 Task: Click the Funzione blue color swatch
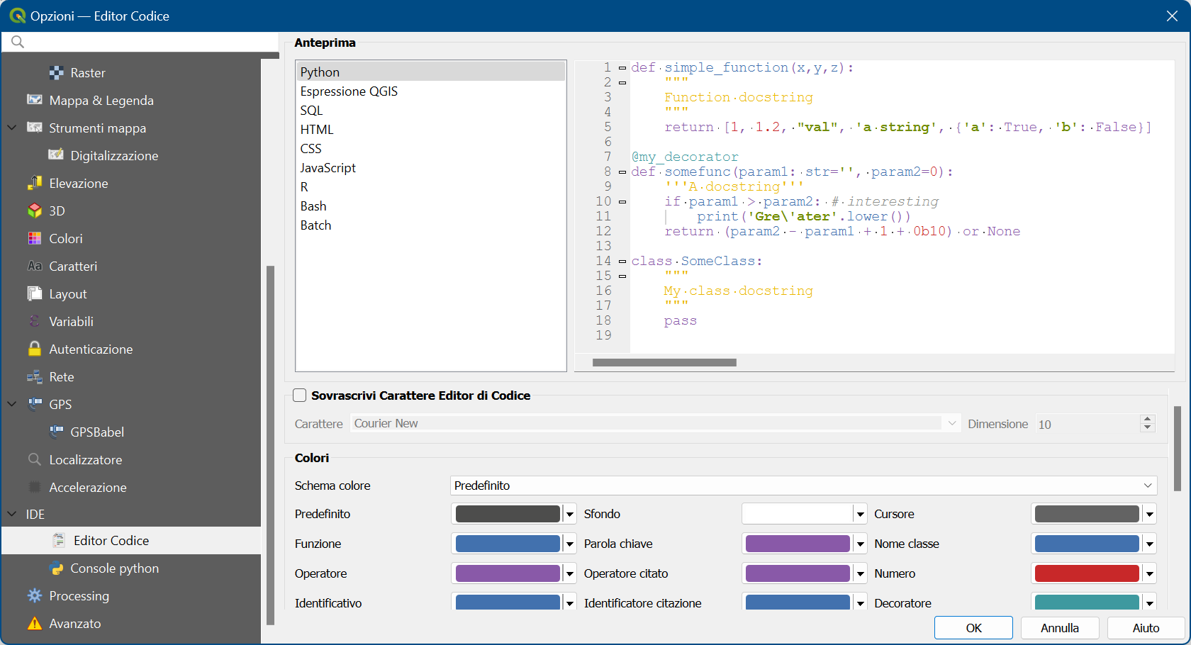coord(508,544)
